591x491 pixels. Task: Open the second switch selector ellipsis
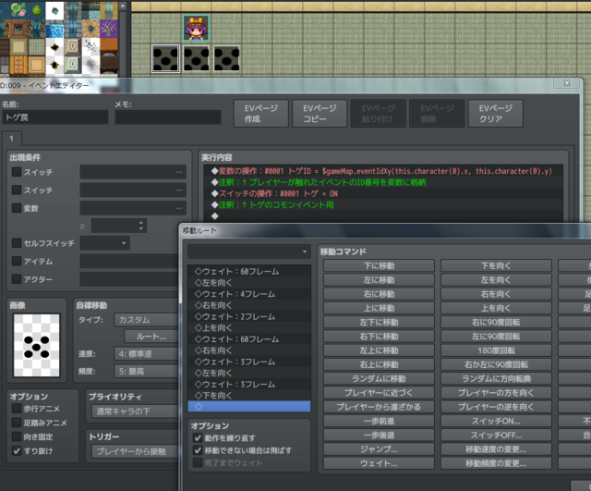(179, 190)
